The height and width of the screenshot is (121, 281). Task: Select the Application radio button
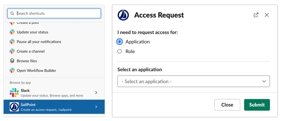120,42
